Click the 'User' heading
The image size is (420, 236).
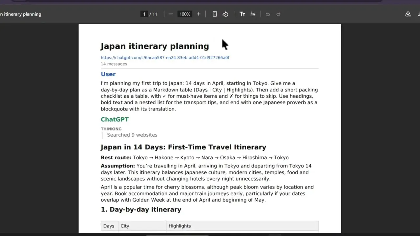click(x=108, y=74)
